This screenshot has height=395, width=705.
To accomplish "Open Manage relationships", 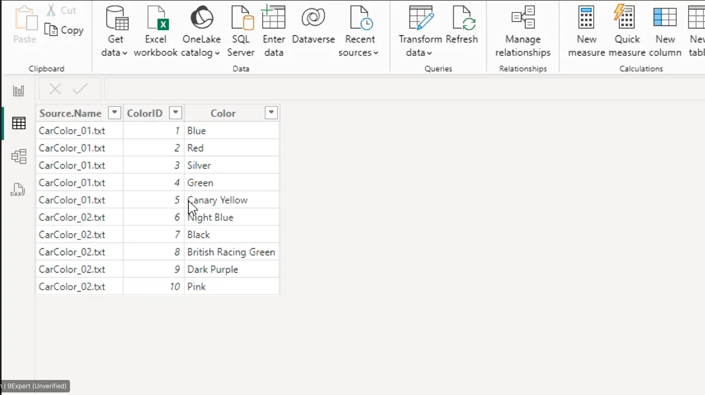I will (x=523, y=31).
